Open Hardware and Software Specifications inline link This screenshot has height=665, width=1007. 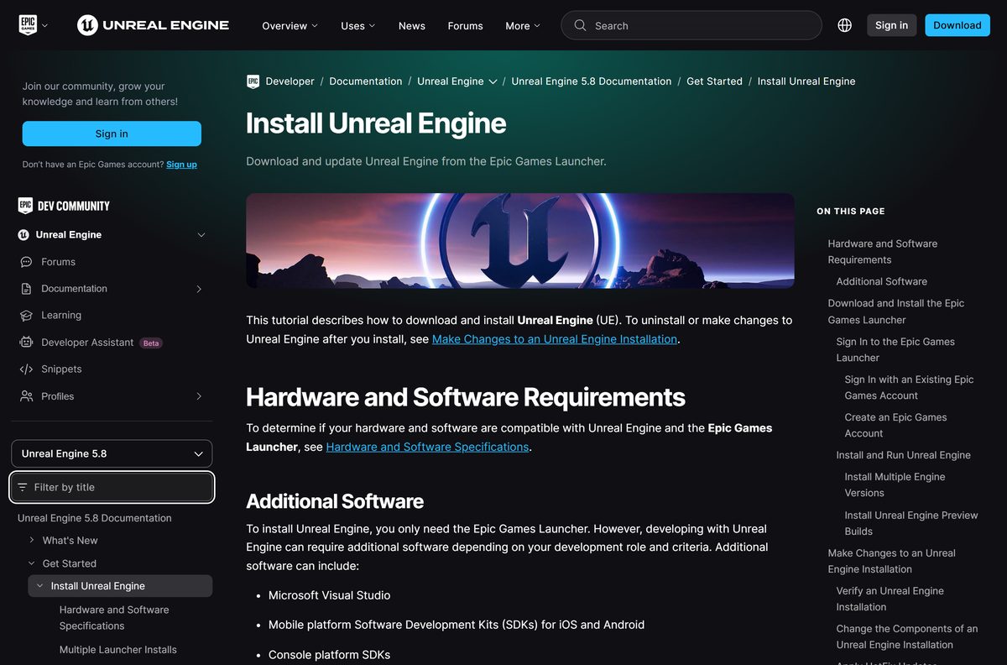(x=427, y=447)
